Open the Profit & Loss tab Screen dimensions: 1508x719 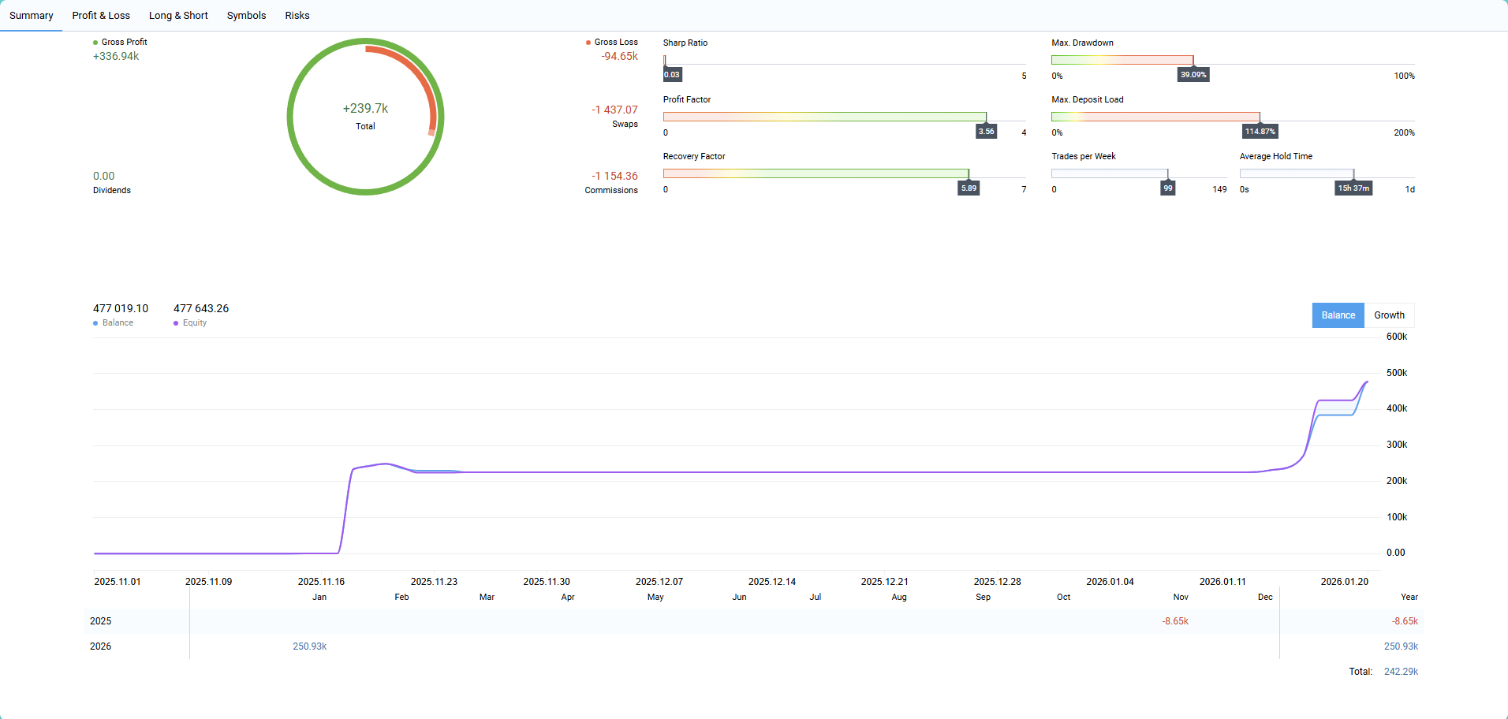click(x=101, y=16)
